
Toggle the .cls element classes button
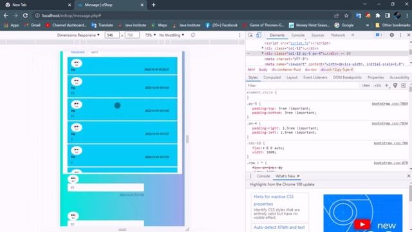pyautogui.click(x=377, y=86)
